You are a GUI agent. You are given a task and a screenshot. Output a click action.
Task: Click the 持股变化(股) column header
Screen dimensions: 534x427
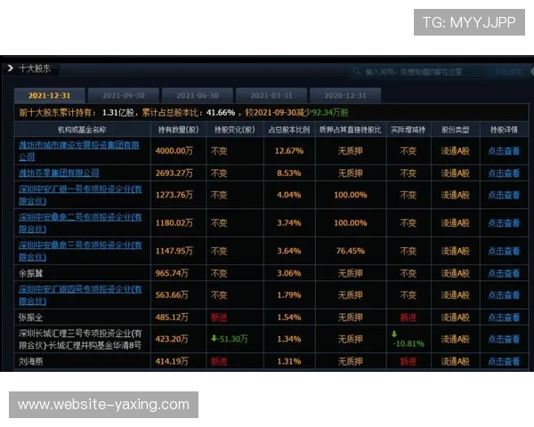[235, 129]
